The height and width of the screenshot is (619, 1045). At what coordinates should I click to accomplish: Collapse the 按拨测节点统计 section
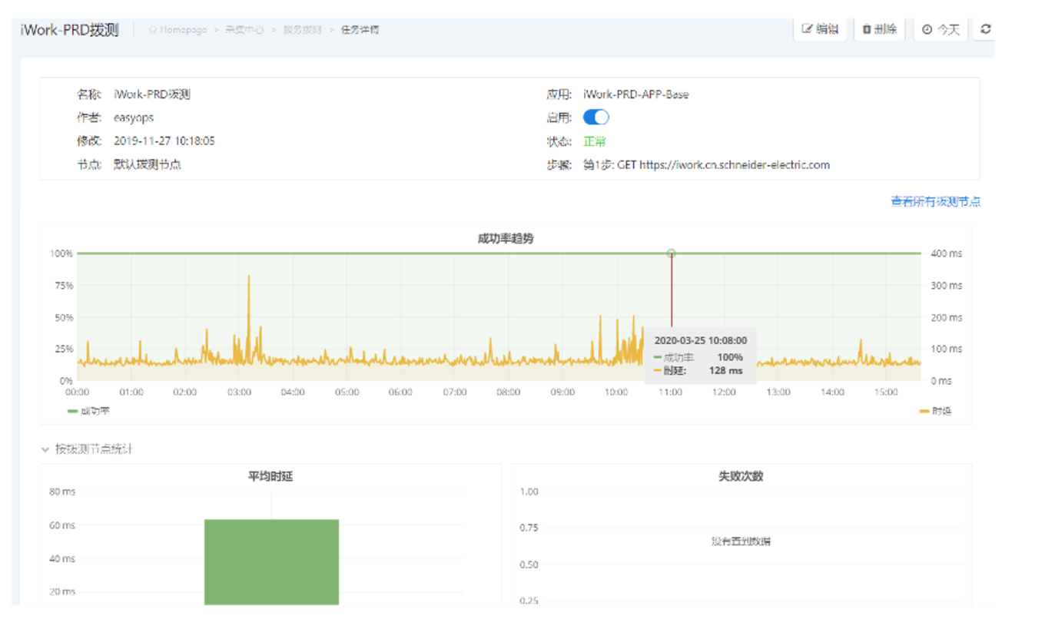(87, 449)
